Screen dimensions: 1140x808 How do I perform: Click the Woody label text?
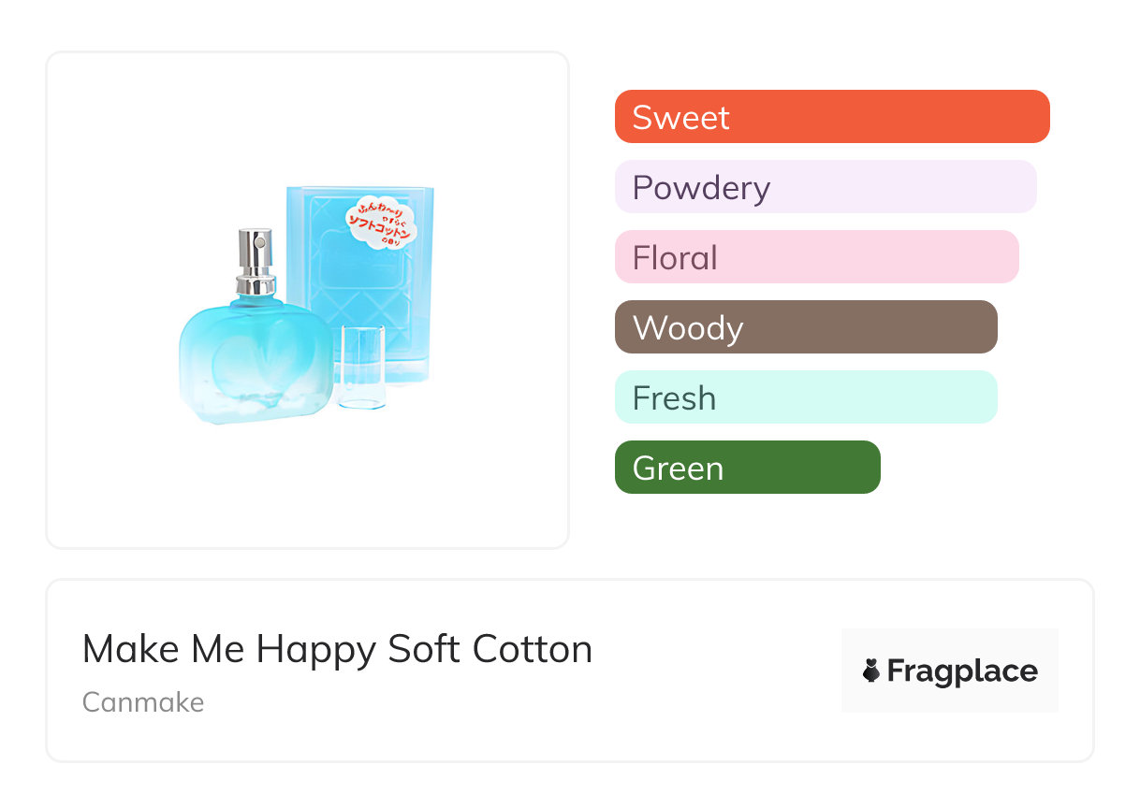click(x=688, y=328)
